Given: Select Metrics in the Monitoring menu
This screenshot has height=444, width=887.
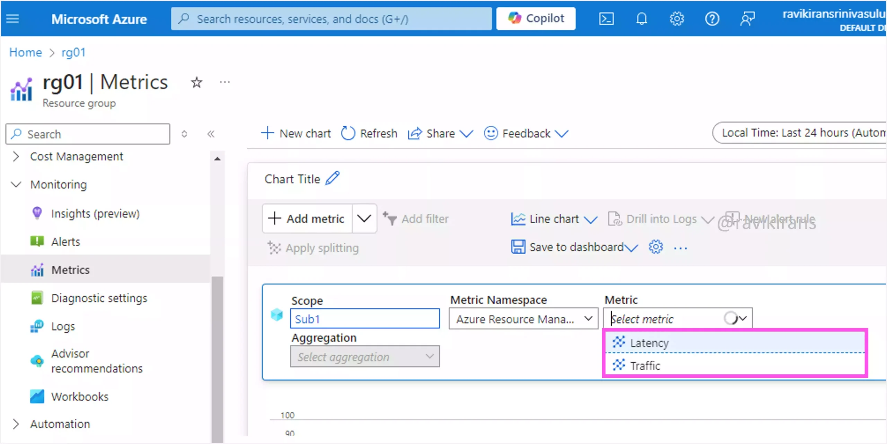Looking at the screenshot, I should coord(105,269).
